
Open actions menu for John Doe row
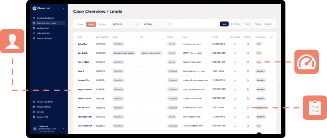click(x=273, y=44)
